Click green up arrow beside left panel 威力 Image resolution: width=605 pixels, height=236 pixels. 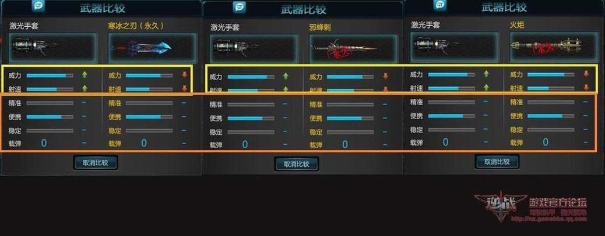coord(85,75)
